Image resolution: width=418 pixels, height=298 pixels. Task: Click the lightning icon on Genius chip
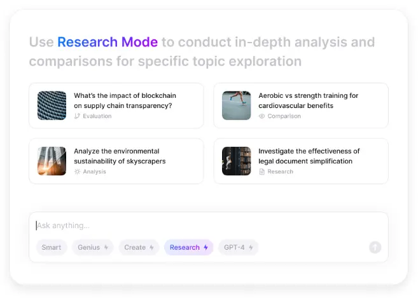[106, 247]
